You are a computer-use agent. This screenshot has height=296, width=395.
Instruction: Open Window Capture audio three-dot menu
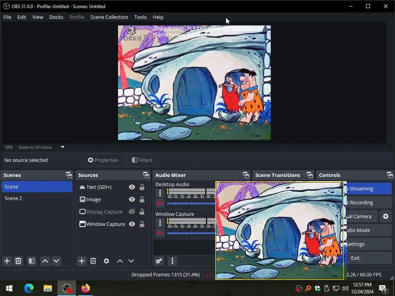tap(160, 223)
